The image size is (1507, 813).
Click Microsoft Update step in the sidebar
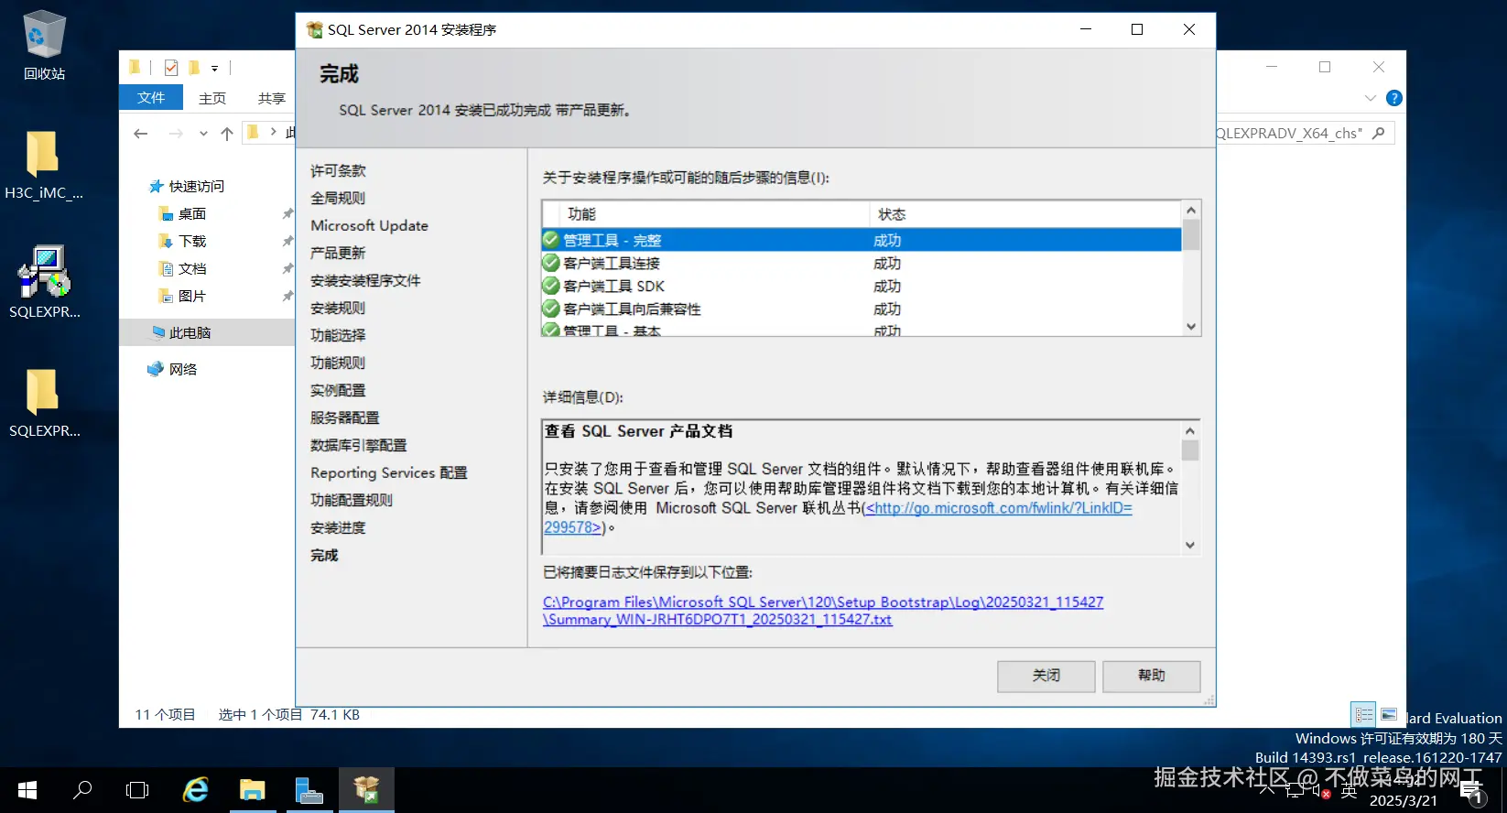coord(369,225)
